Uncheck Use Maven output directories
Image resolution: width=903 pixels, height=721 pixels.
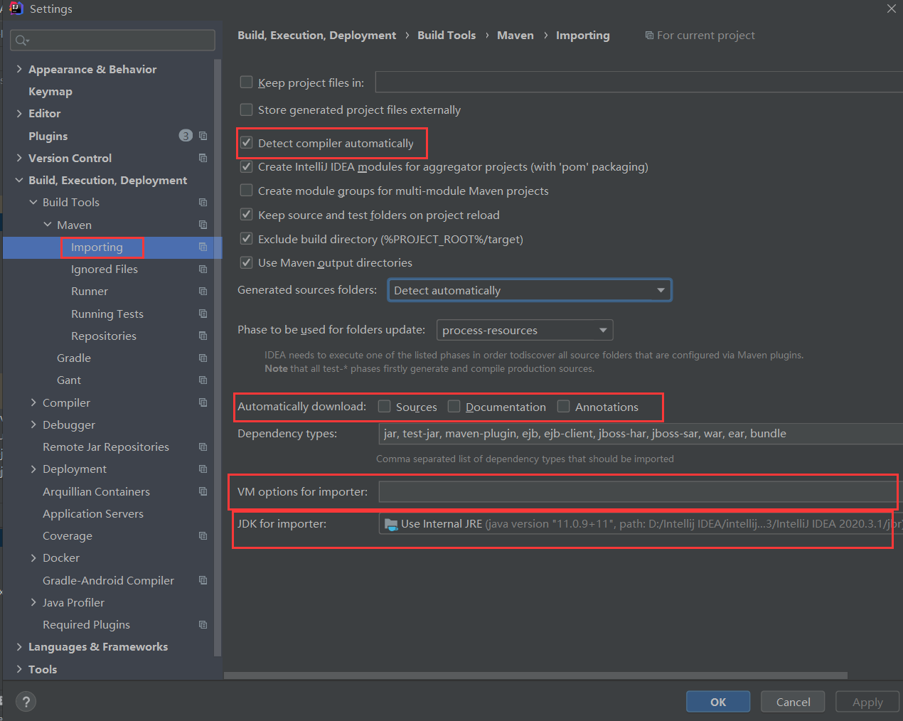246,262
